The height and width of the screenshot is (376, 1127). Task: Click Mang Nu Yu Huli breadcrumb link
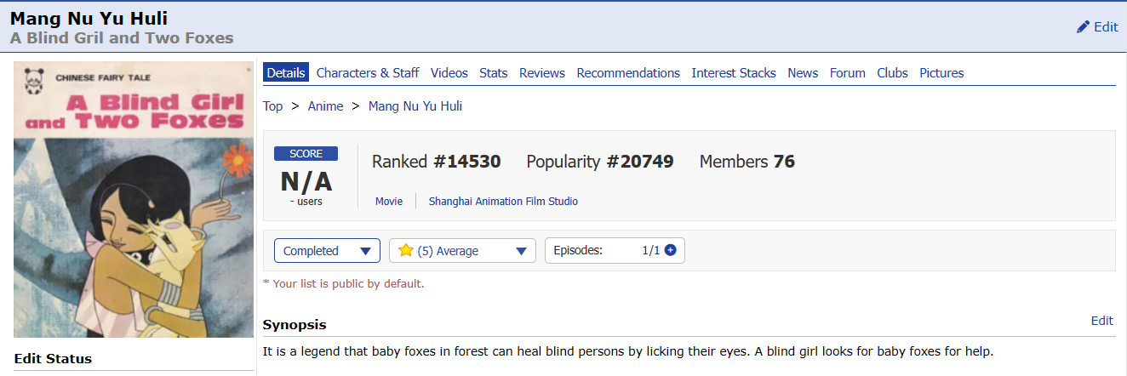415,106
